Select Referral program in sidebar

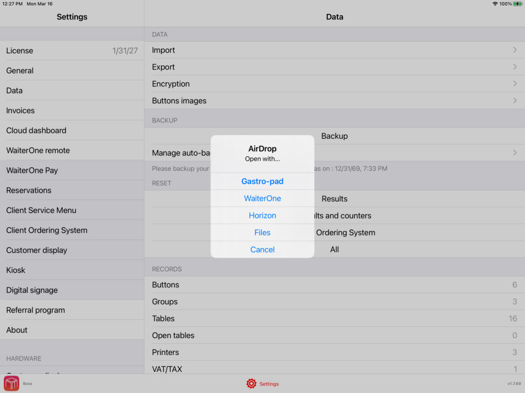pos(72,310)
